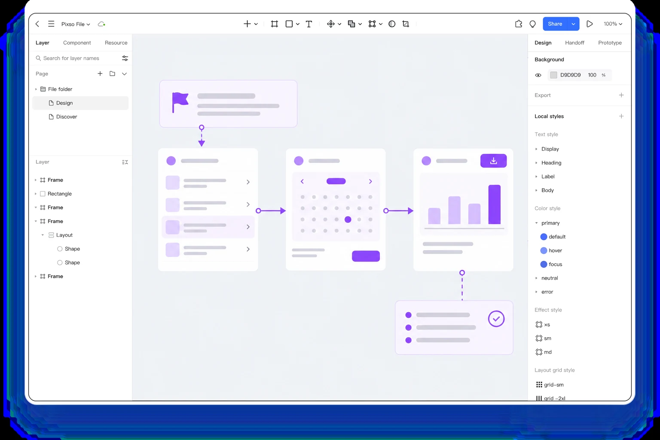Screen dimensions: 660x440
Task: Click the mask circle icon
Action: pos(392,24)
